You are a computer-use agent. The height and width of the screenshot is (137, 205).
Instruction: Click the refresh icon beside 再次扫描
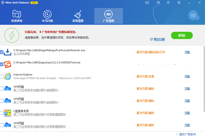[151, 39]
